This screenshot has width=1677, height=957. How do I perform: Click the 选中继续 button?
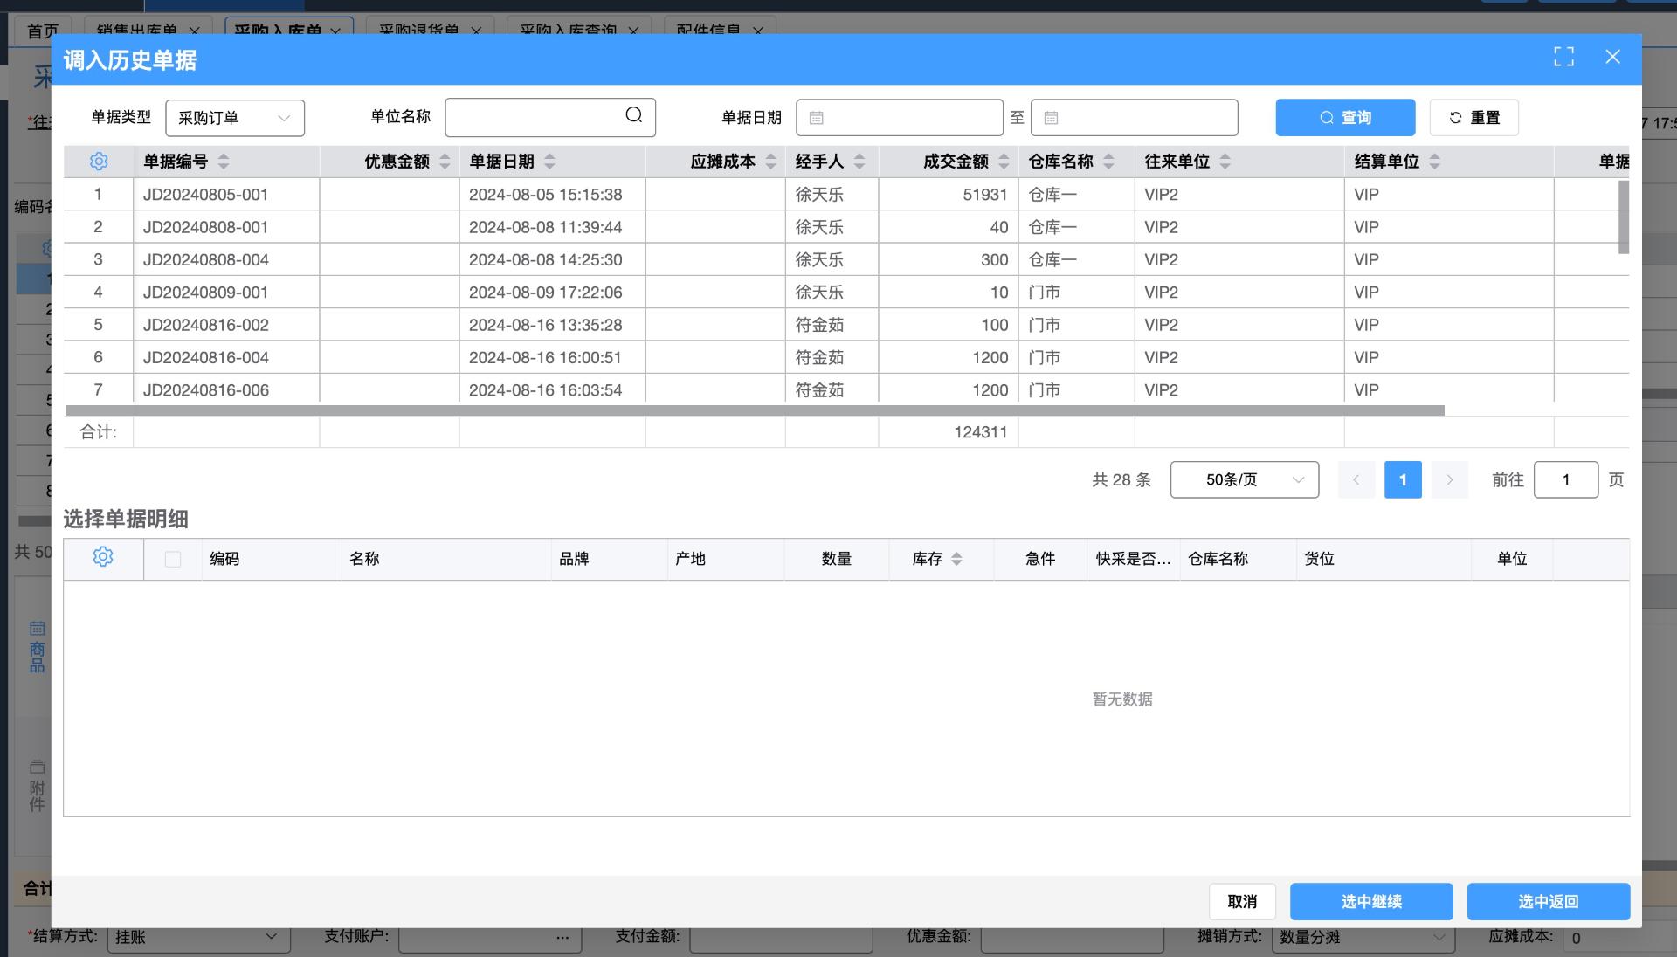click(x=1371, y=901)
